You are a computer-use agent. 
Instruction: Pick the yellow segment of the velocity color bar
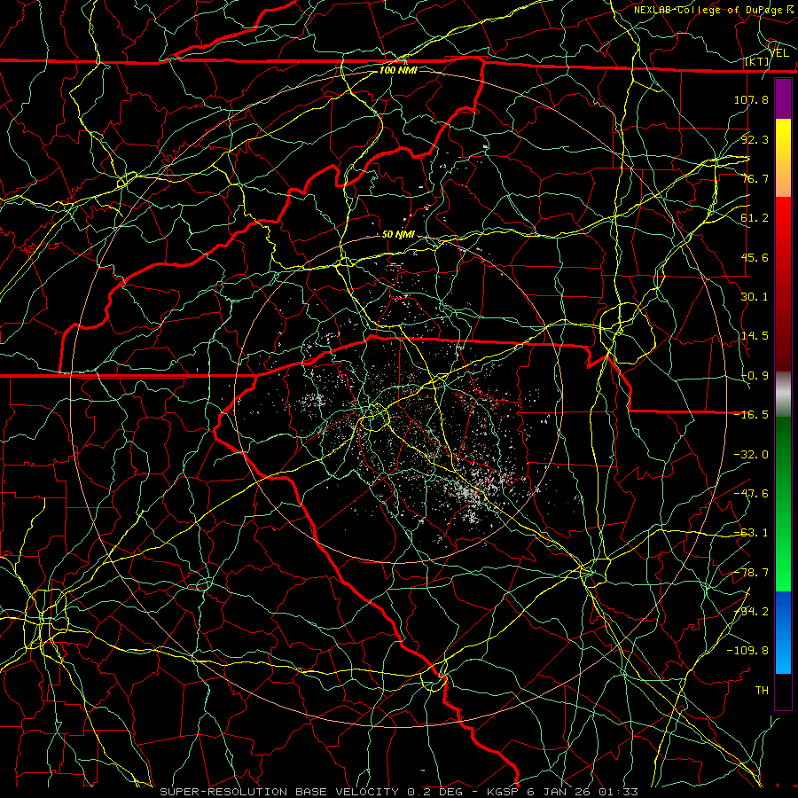click(783, 137)
